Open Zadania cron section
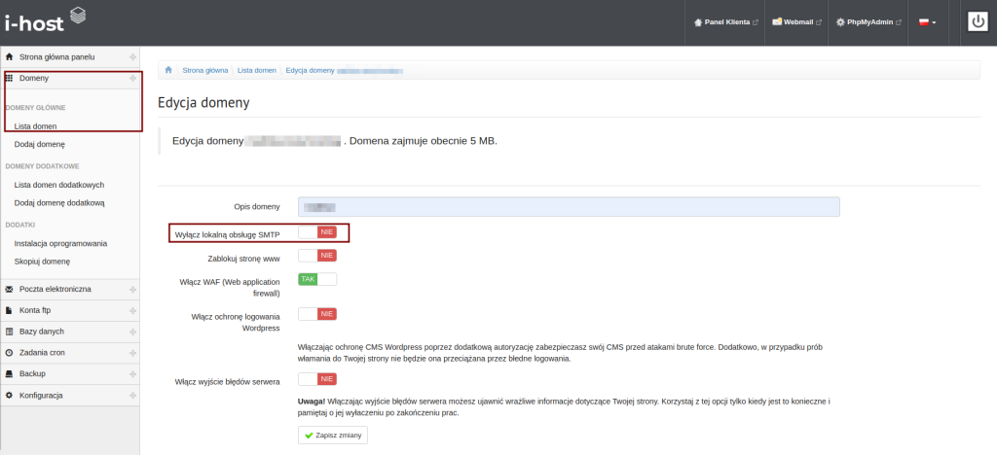This screenshot has height=455, width=997. pyautogui.click(x=46, y=352)
